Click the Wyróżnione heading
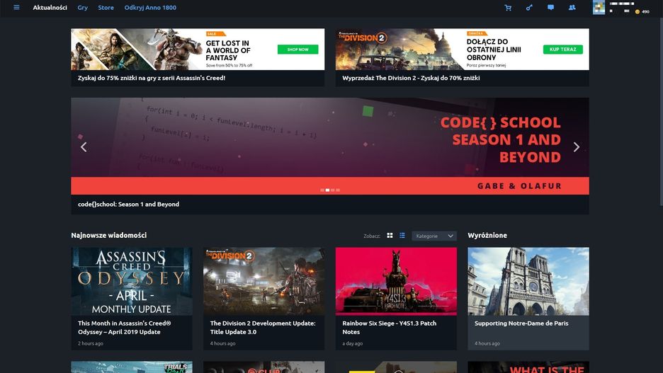This screenshot has height=373, width=663. pos(487,235)
